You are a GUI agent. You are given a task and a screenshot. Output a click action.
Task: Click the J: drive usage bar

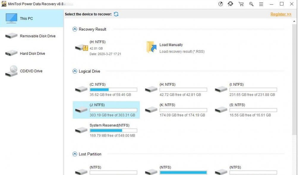coord(113,110)
